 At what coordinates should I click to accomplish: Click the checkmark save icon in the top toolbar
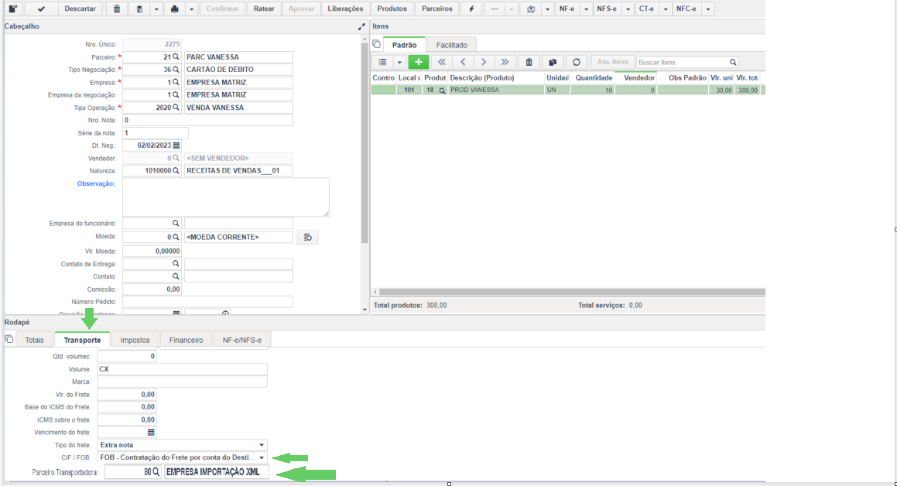coord(41,9)
